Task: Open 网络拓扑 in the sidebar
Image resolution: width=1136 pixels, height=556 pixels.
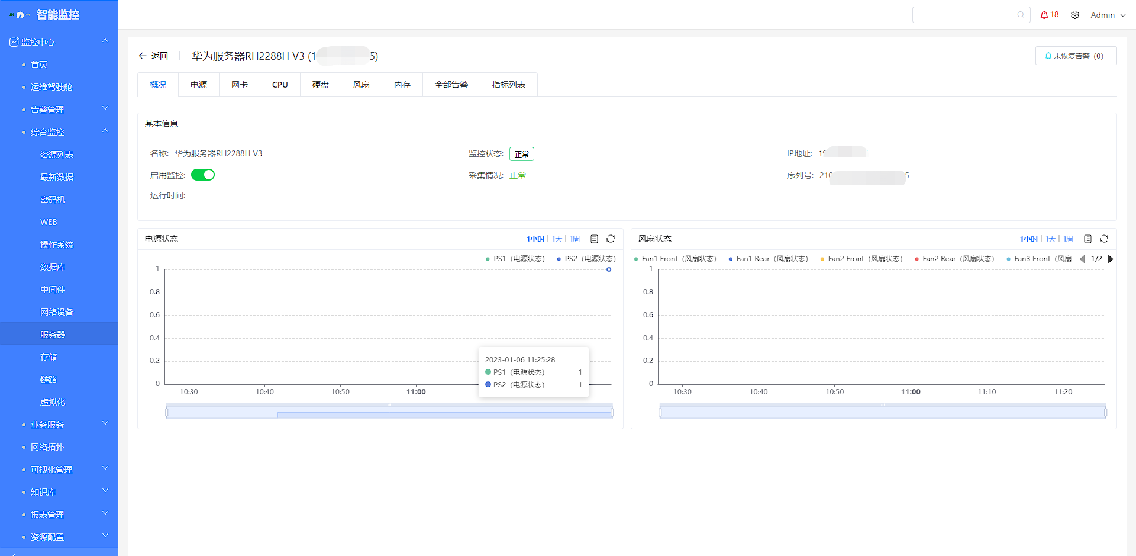Action: [47, 447]
